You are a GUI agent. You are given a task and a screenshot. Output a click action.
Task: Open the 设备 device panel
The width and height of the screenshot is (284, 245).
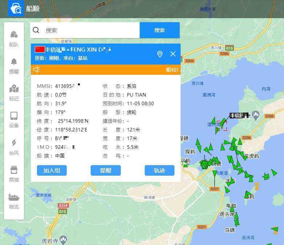pyautogui.click(x=14, y=120)
